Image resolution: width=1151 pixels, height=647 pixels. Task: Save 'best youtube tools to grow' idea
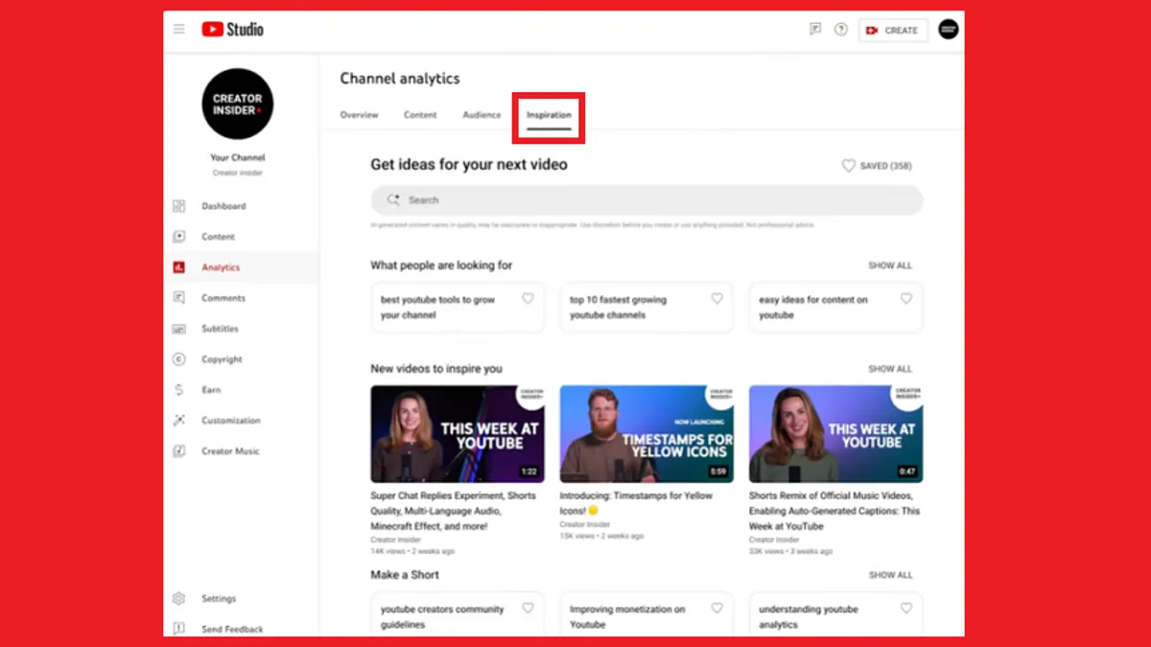[x=528, y=299]
